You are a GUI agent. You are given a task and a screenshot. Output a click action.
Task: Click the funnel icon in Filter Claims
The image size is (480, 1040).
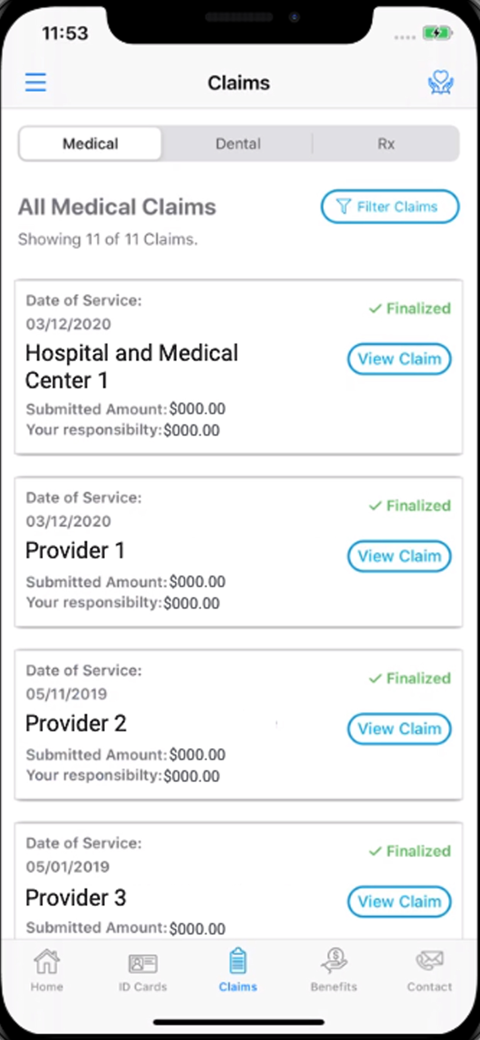(343, 206)
